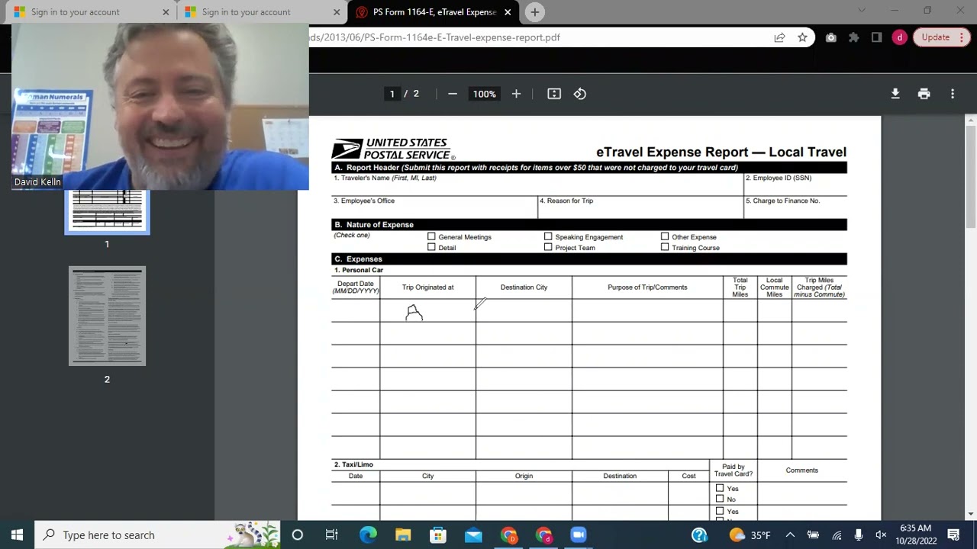Select page 2 thumbnail

[107, 316]
